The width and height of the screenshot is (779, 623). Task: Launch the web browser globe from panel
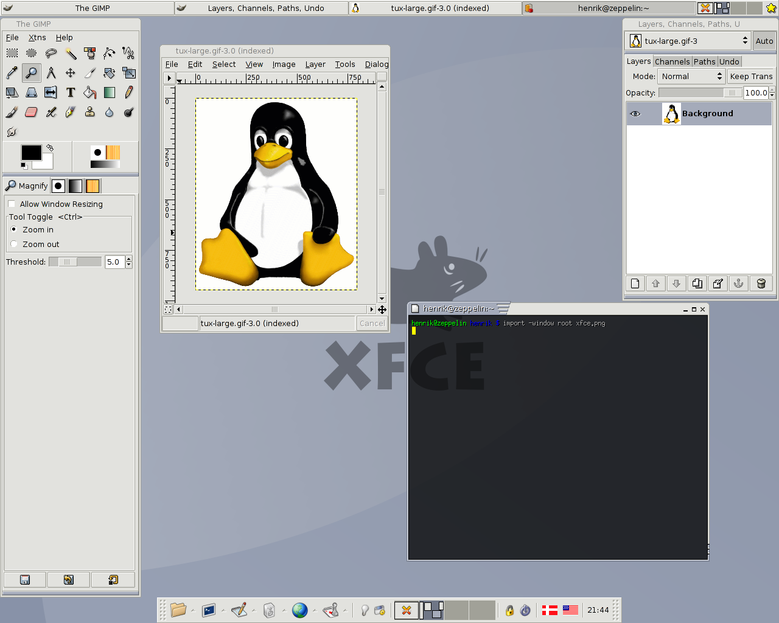[x=299, y=610]
